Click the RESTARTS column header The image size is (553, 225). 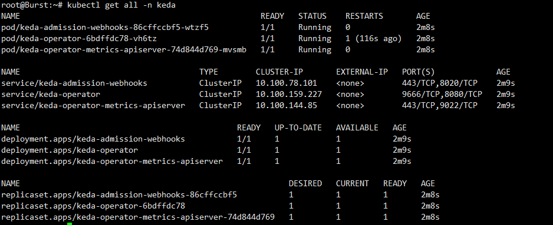[x=364, y=16]
